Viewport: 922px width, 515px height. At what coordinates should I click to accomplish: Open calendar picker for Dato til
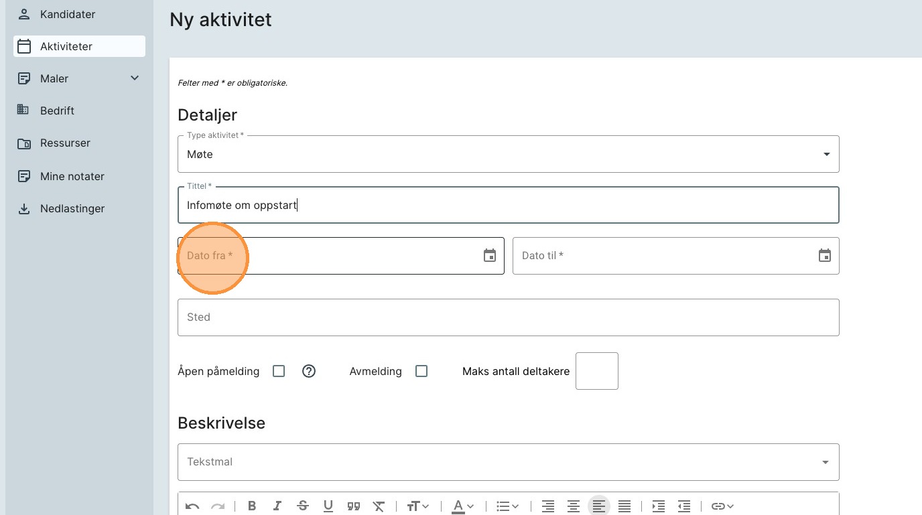click(824, 255)
